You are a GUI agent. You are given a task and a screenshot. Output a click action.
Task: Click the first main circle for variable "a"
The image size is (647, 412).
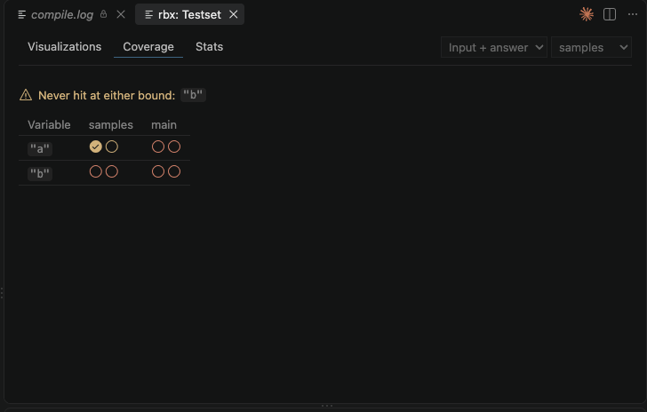pos(158,147)
